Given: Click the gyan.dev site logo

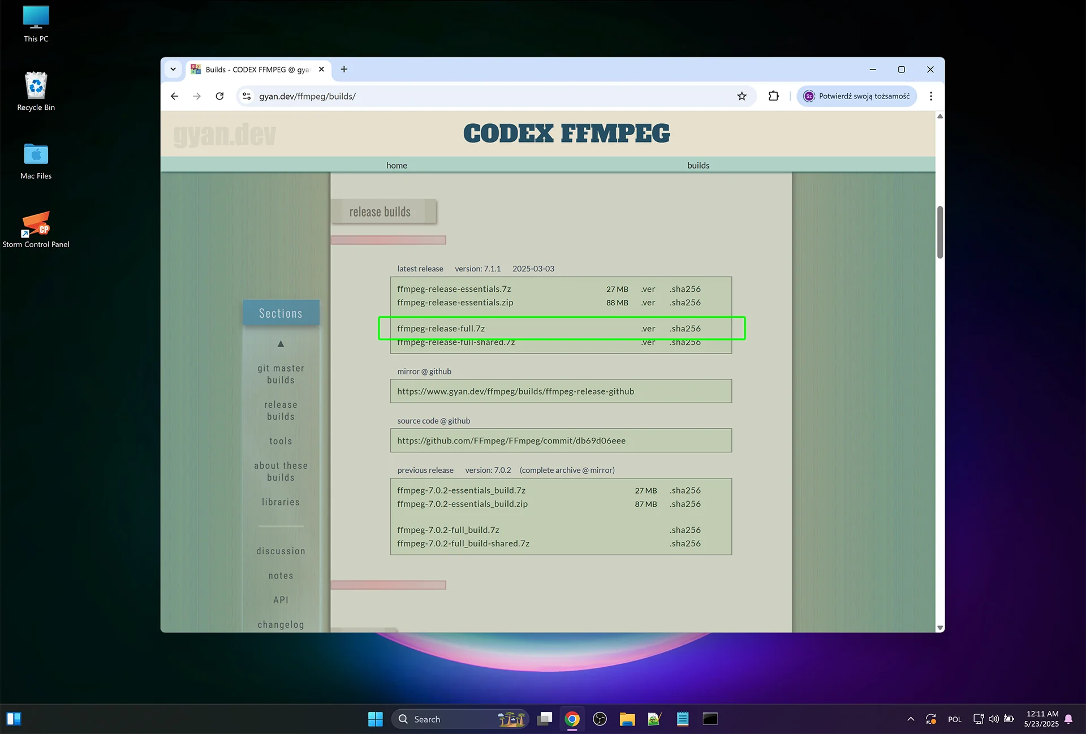Looking at the screenshot, I should (x=225, y=135).
